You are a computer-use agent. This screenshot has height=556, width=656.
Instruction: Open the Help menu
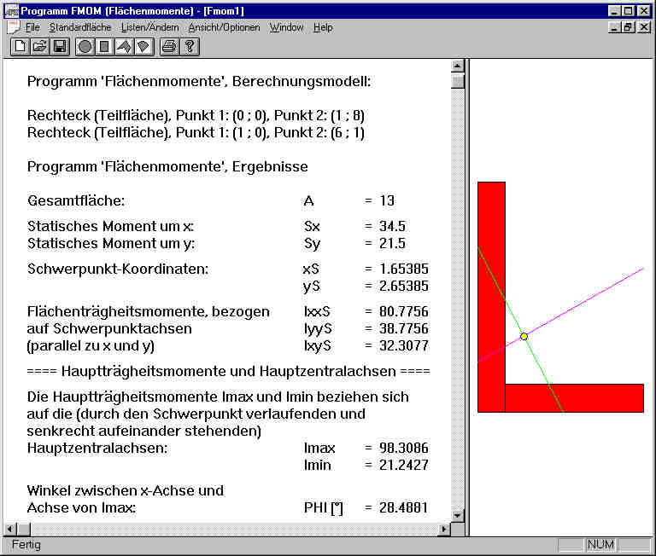click(323, 27)
